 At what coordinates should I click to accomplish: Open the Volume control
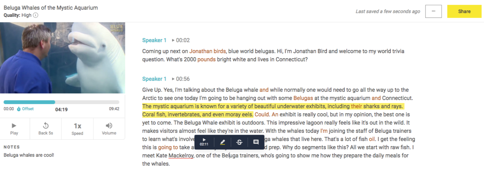tap(109, 129)
